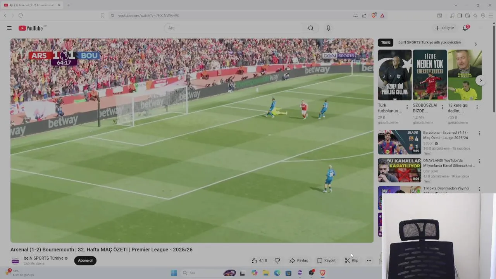Open Leo AI sparkle icon

(475, 15)
